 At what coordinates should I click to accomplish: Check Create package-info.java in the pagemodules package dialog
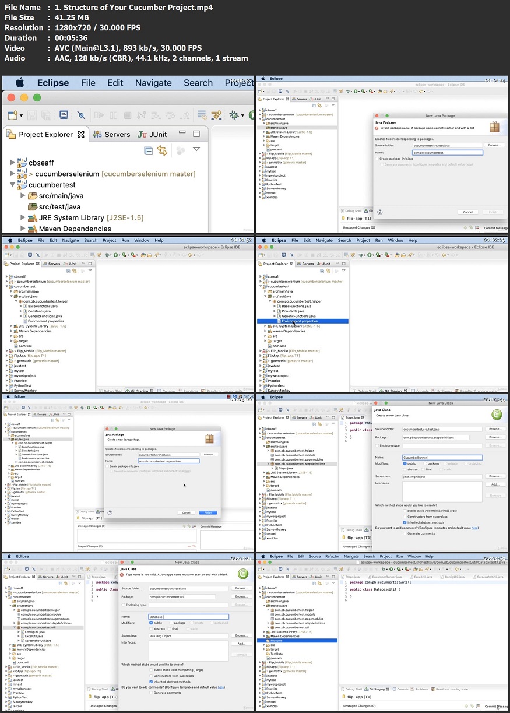point(107,466)
